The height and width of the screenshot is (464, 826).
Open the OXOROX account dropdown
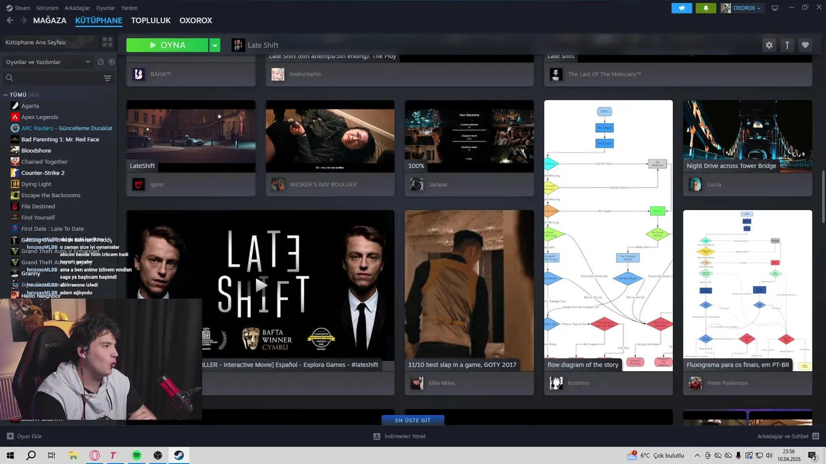tap(741, 8)
